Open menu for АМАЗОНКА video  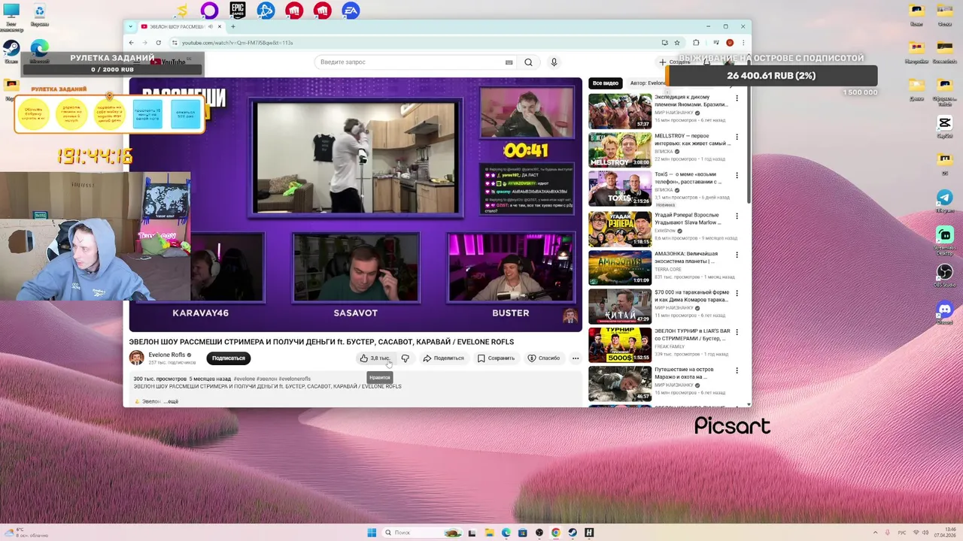click(x=737, y=255)
